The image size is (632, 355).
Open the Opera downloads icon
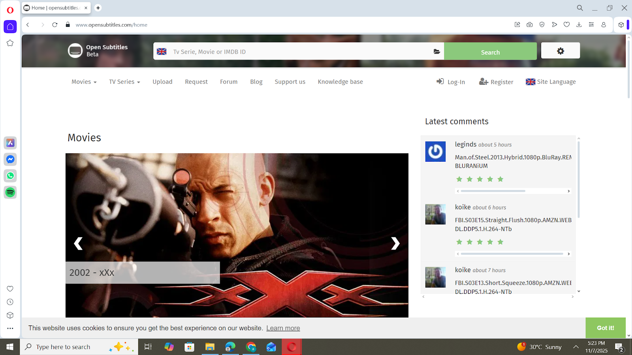579,24
